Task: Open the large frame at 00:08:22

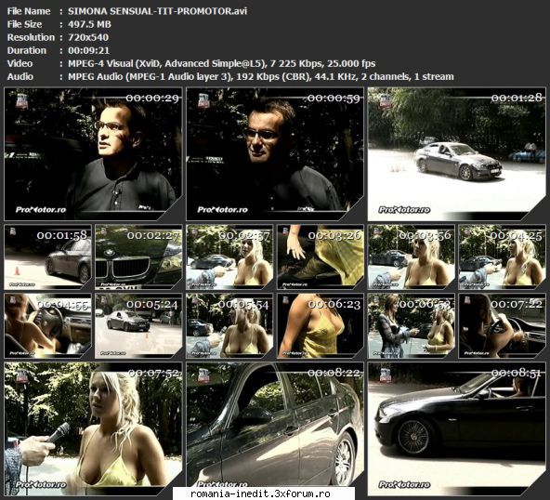Action: click(275, 429)
